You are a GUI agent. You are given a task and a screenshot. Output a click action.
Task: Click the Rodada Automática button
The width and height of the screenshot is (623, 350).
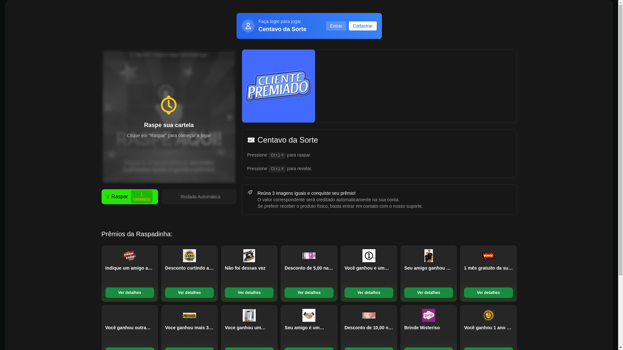tap(199, 197)
